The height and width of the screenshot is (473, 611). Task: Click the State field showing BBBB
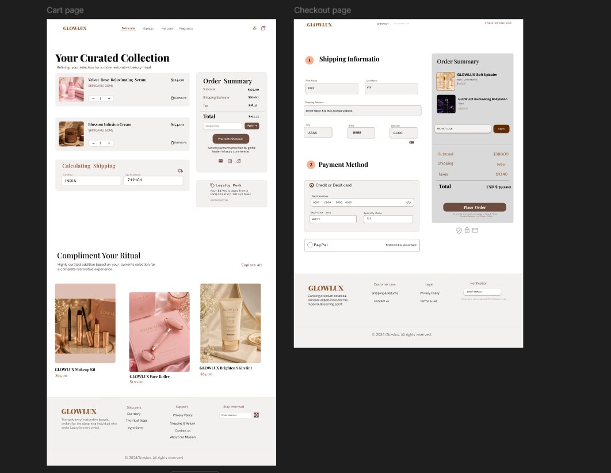[x=361, y=133]
